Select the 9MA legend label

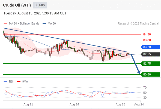coord(25,82)
